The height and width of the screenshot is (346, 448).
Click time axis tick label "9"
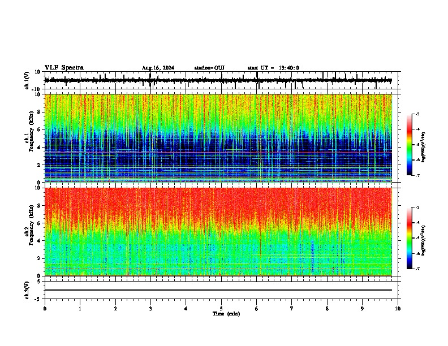pos(362,309)
